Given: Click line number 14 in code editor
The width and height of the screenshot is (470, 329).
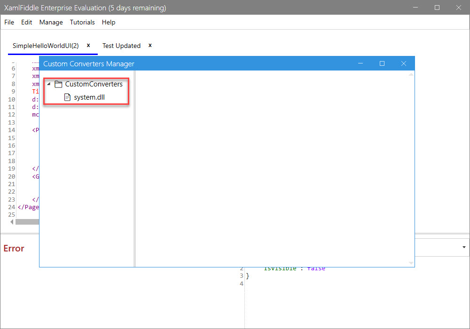Looking at the screenshot, I should [x=12, y=130].
